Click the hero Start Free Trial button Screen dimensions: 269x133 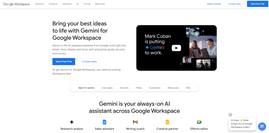(x=64, y=62)
